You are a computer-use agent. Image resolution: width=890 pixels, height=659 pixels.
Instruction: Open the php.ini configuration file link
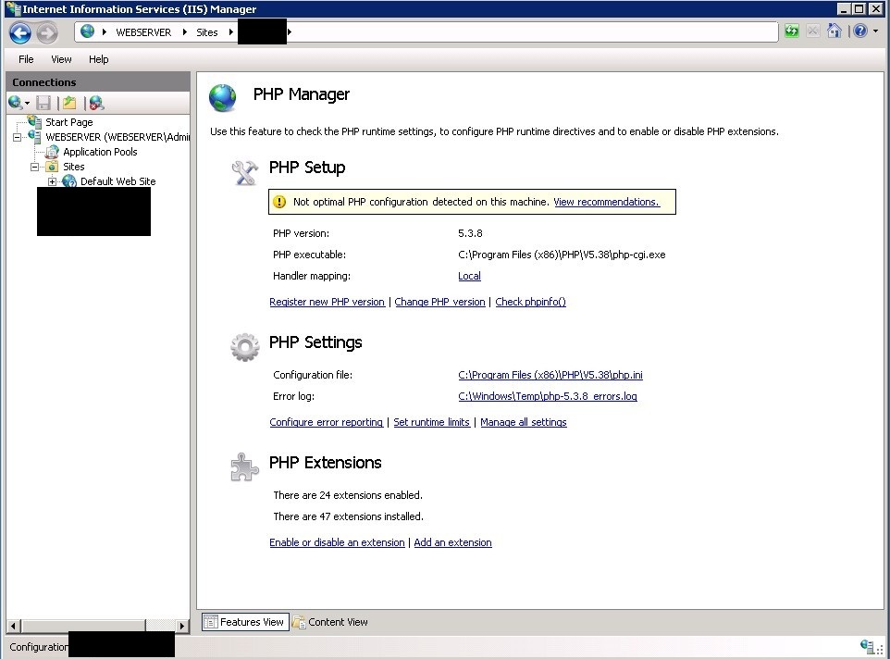550,375
